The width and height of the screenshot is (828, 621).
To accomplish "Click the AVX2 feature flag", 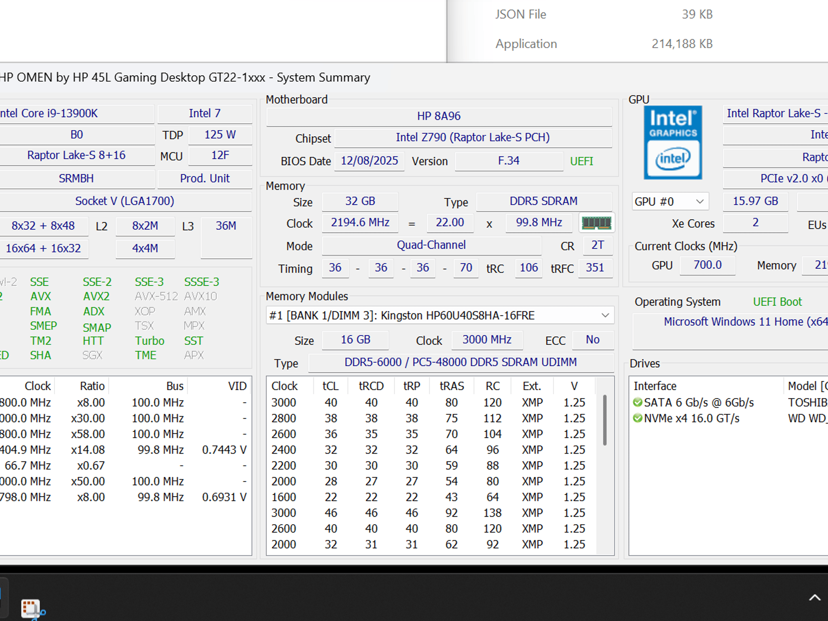I will (x=96, y=296).
